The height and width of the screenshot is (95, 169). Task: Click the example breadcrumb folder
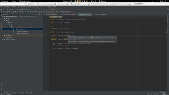[x=39, y=12]
